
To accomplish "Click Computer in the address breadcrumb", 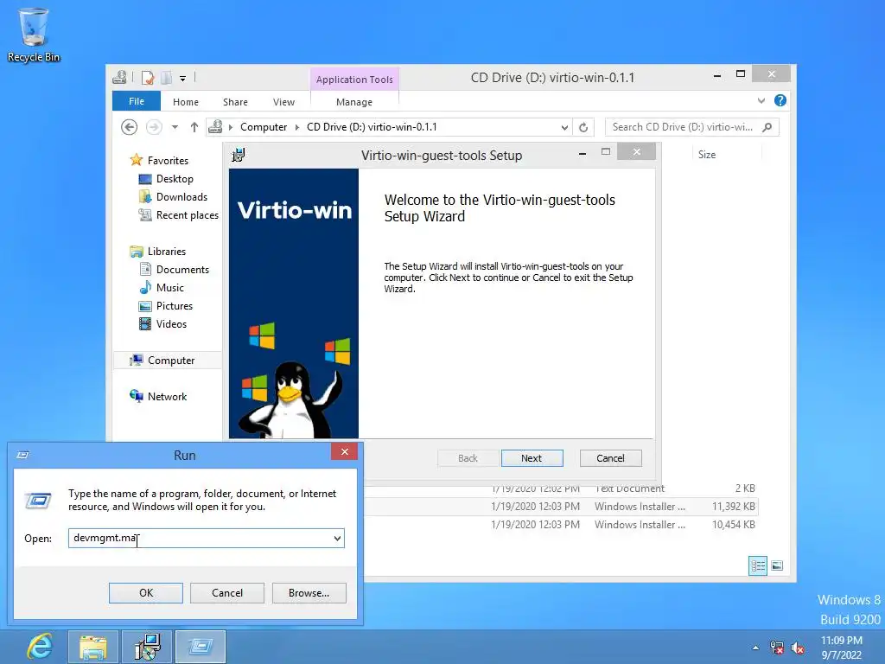I will pos(264,127).
